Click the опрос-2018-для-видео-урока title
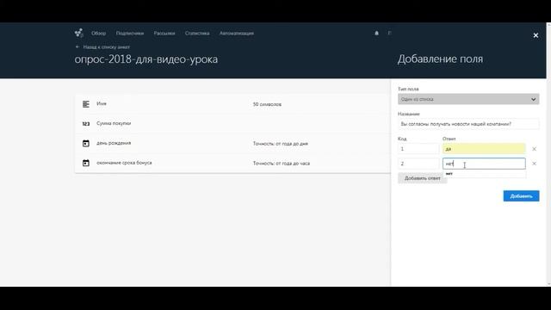This screenshot has height=310, width=551. [145, 59]
